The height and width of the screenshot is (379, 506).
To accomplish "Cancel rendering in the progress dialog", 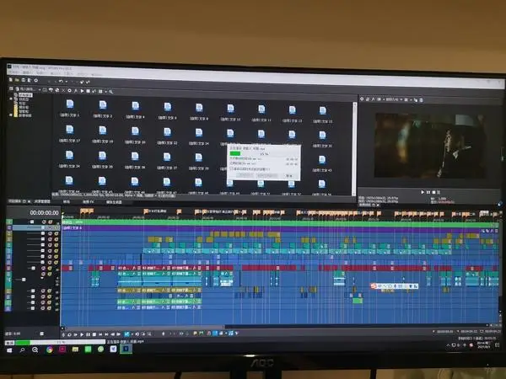I will [288, 176].
